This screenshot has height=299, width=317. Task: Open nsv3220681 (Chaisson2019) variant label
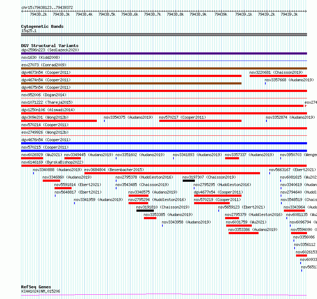(276, 72)
